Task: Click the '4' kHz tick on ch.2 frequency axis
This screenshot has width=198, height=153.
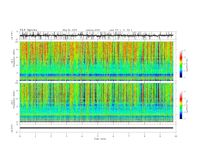Action: click(x=18, y=106)
